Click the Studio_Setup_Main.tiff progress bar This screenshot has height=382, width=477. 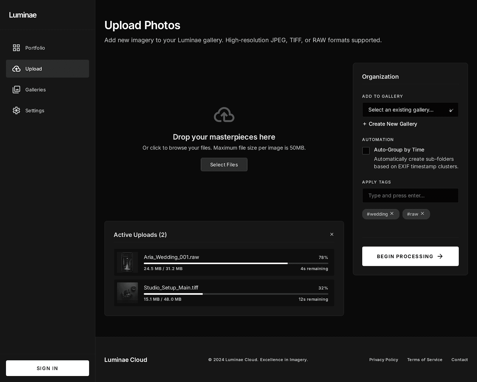(236, 294)
